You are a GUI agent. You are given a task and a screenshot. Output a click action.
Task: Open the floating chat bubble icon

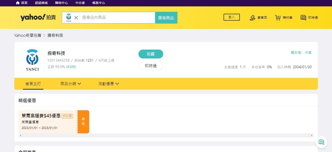pos(321,142)
